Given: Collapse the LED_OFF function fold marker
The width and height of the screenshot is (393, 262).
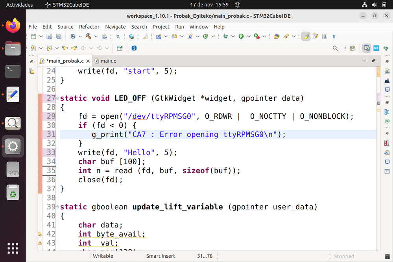Looking at the screenshot, I should coord(58,98).
